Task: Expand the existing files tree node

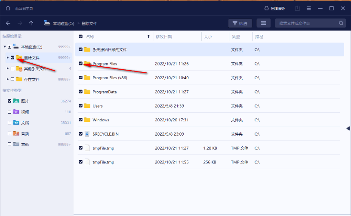Action: (x=8, y=79)
